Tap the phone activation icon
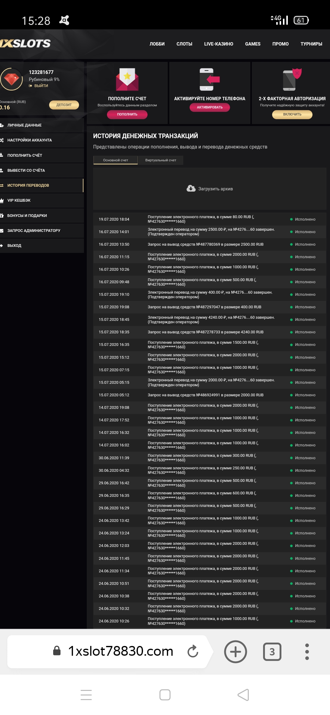This screenshot has height=715, width=330. pos(209,79)
